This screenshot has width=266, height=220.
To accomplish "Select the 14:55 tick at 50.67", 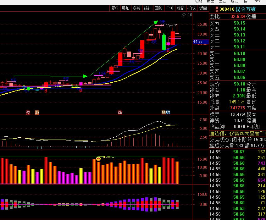I will 237,152.
